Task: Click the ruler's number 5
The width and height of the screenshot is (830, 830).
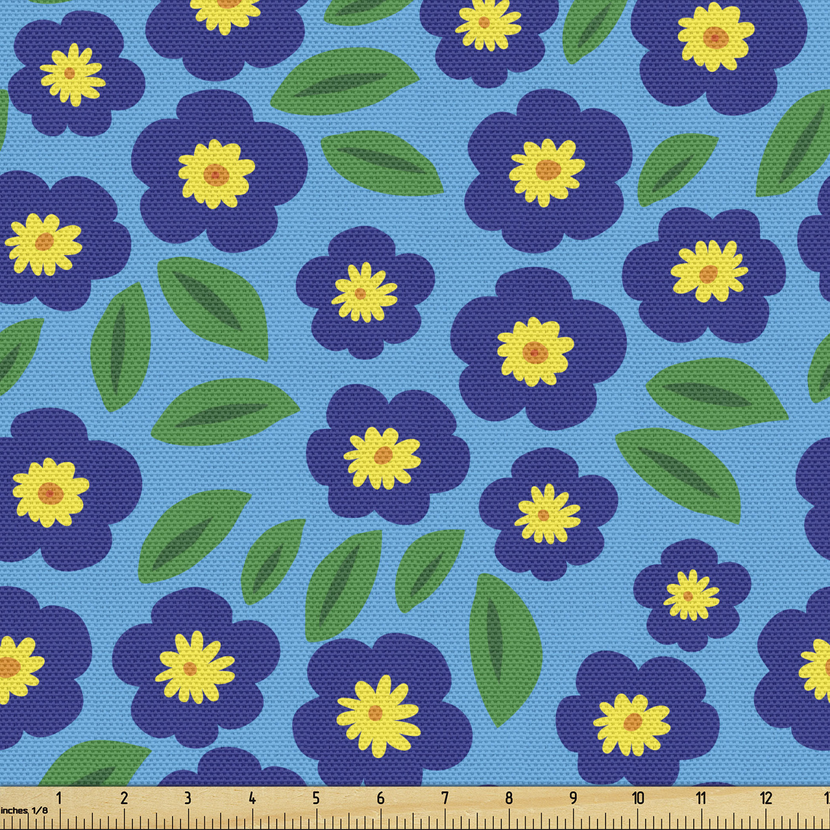Action: [x=316, y=798]
